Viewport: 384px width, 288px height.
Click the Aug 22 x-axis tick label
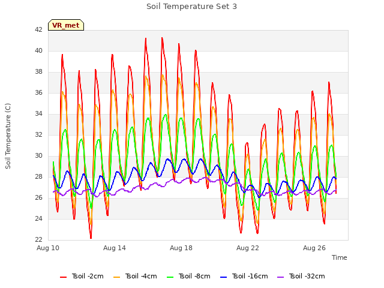(248, 248)
